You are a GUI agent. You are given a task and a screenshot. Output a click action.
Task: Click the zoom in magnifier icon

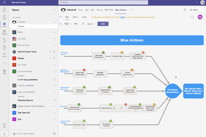click(x=83, y=24)
